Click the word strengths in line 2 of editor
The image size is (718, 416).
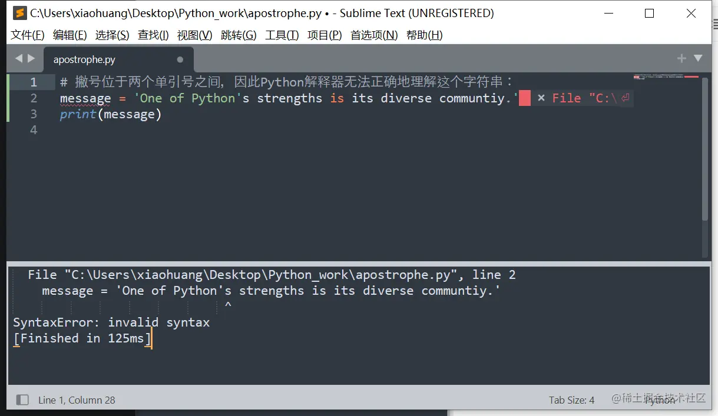(x=290, y=98)
